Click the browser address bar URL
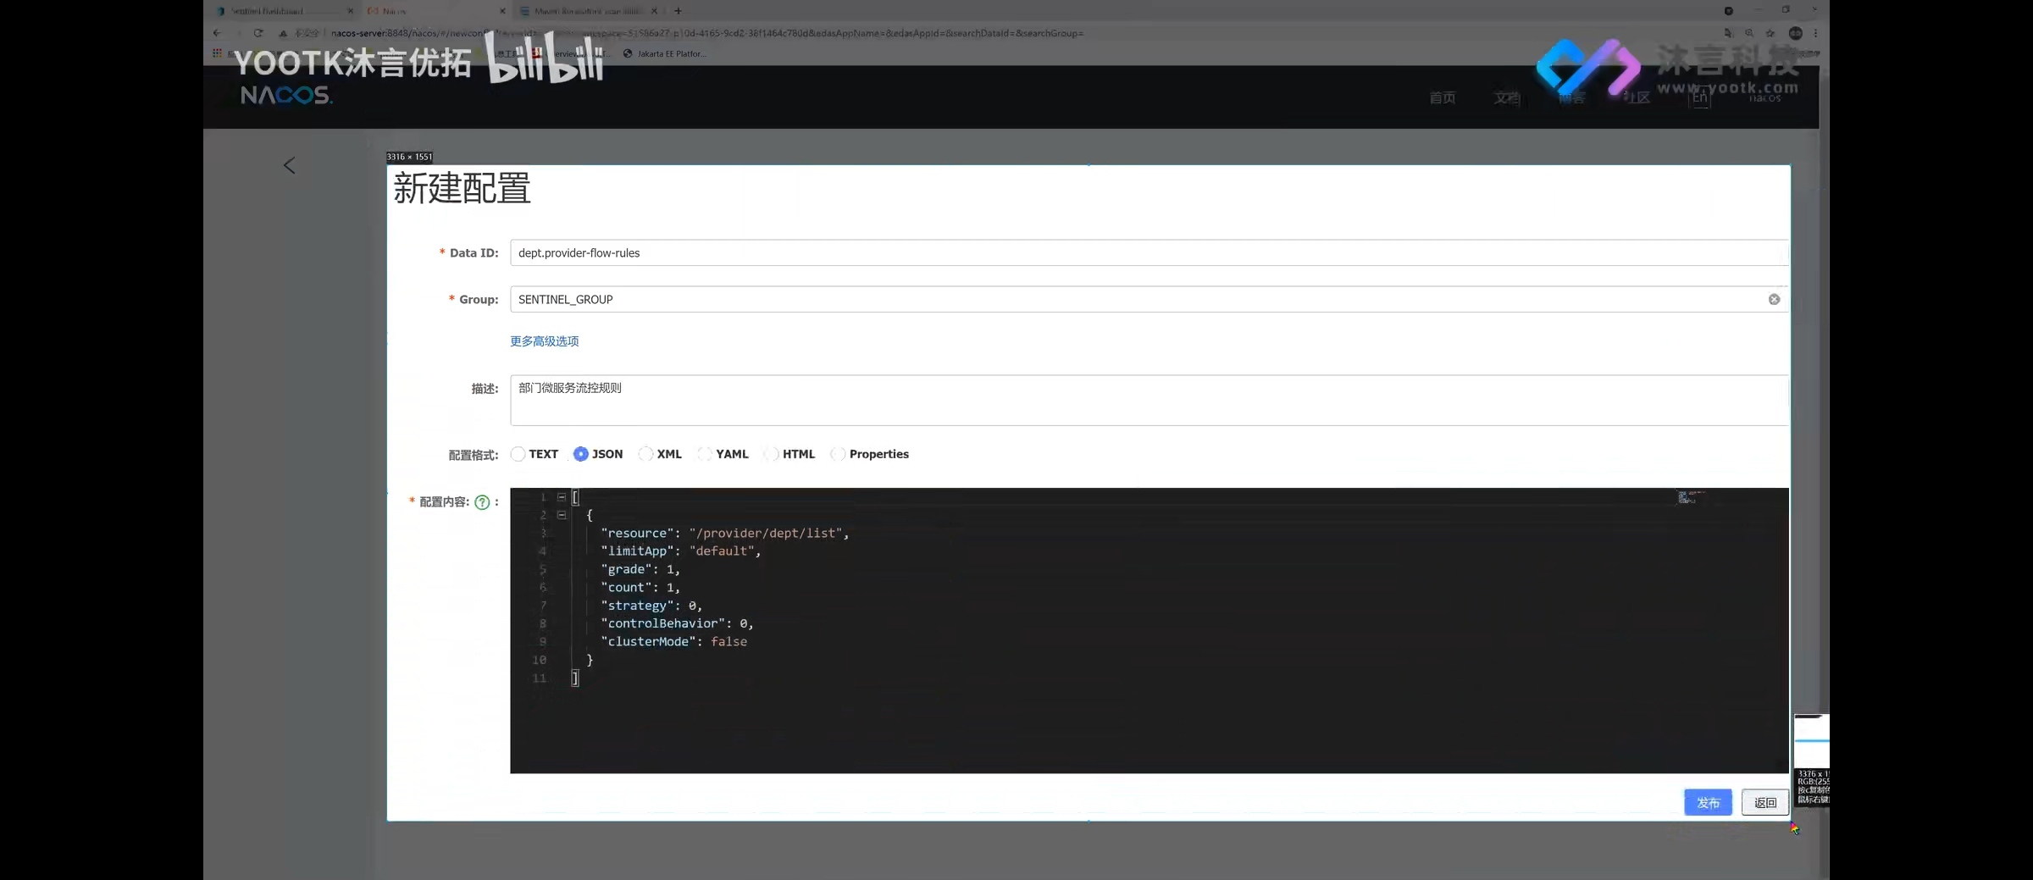Image resolution: width=2033 pixels, height=880 pixels. 707,33
